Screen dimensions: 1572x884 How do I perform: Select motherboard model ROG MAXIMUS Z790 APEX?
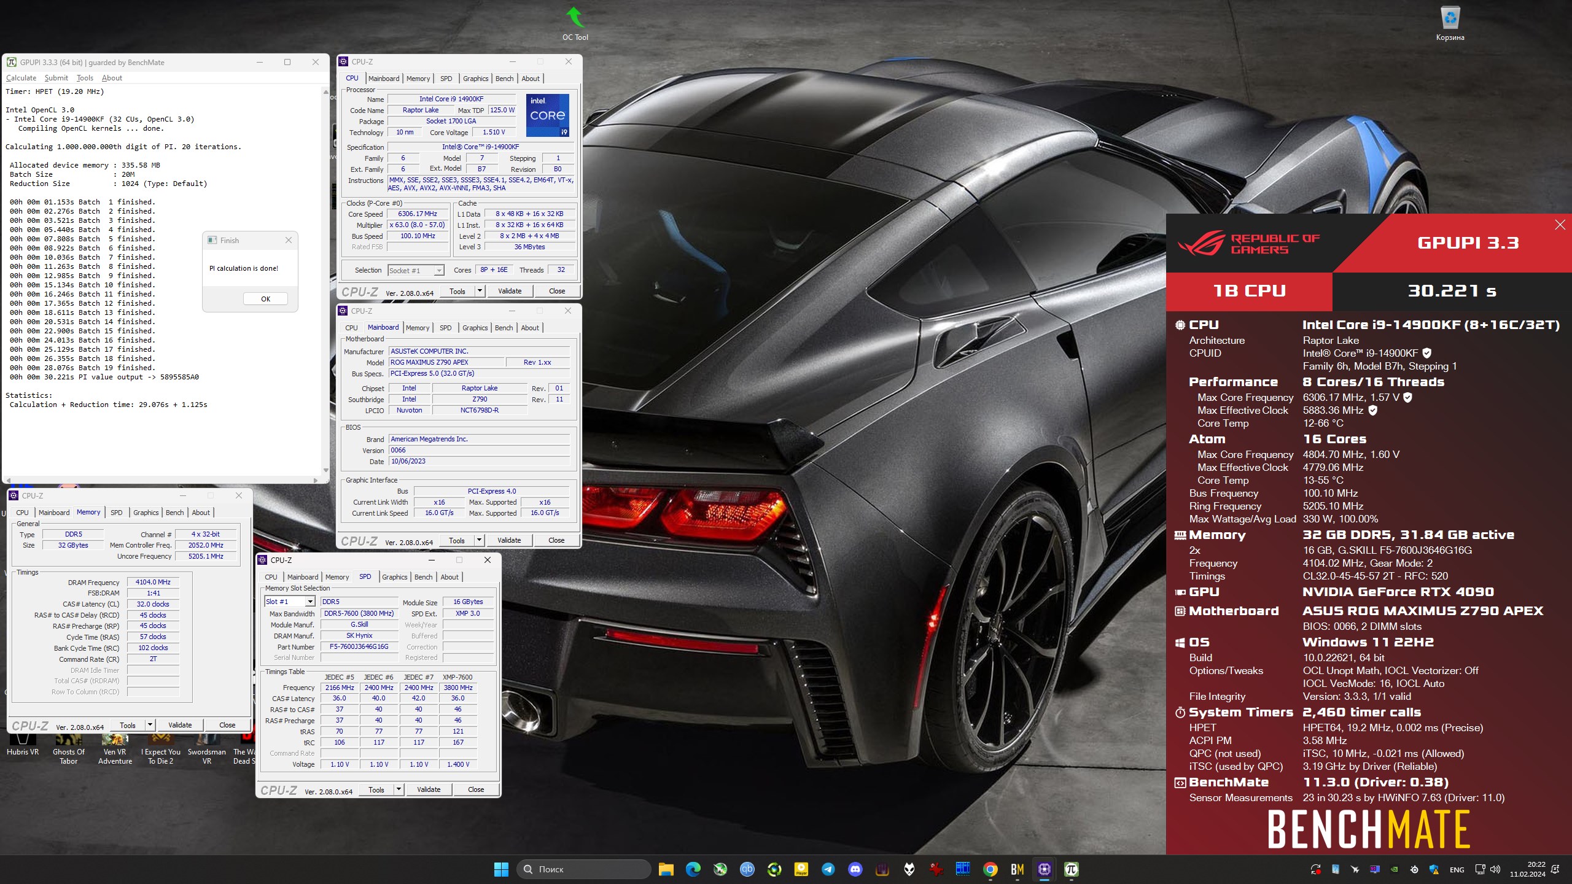[446, 362]
